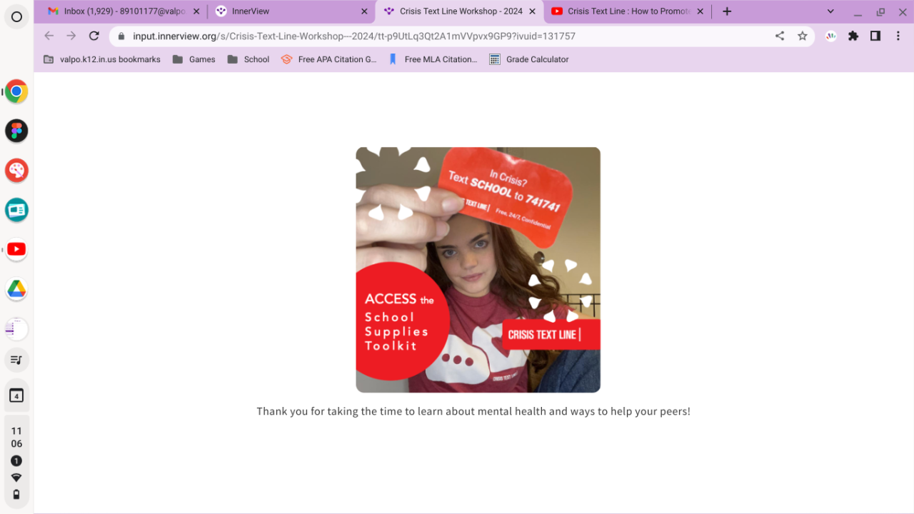Bookmark this page with the star icon

click(x=803, y=36)
